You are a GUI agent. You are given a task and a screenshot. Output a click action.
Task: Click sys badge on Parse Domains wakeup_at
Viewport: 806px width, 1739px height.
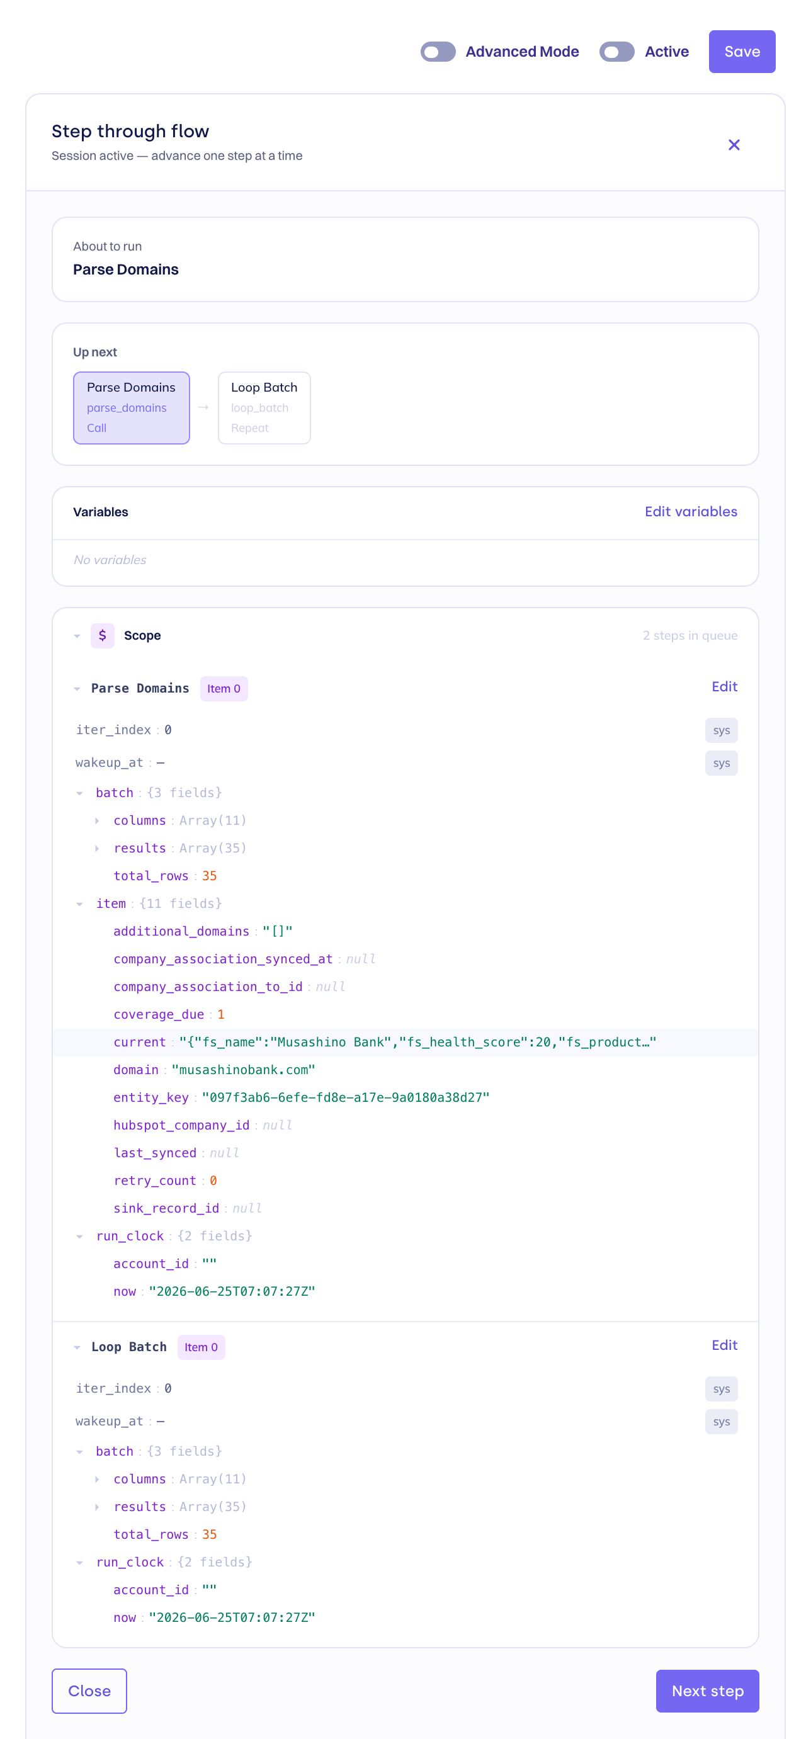[721, 764]
